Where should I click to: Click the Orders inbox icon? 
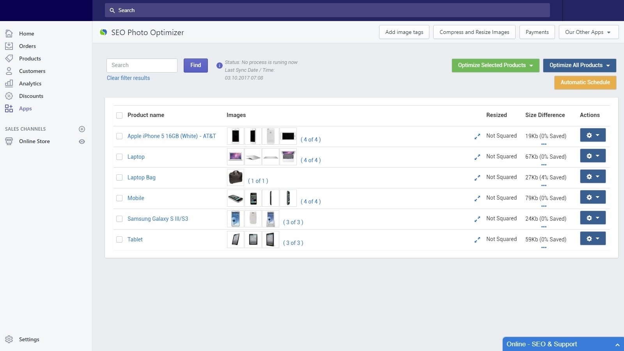point(9,46)
